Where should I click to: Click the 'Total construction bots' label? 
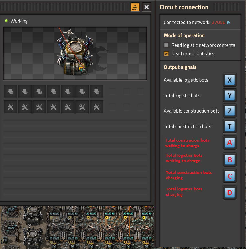pos(188,126)
